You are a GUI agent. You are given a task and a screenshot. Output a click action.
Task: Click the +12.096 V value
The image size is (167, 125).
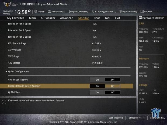pos(97,63)
